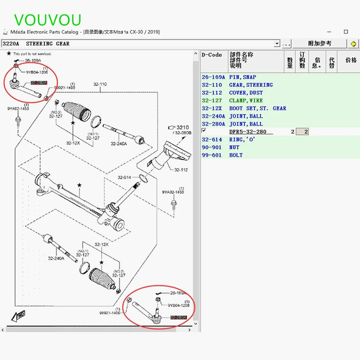Click the highlighted 32-280A label at top-left
Image resolution: width=360 pixels, height=360 pixels.
[39, 83]
